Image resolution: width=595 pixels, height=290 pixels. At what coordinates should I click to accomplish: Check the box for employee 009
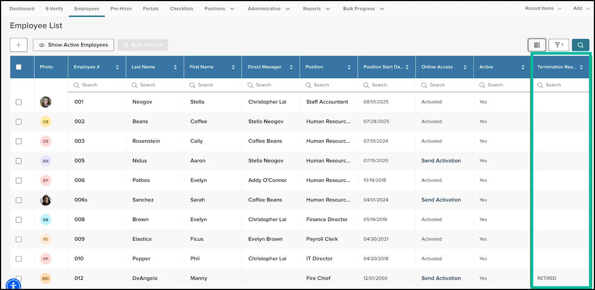click(19, 239)
